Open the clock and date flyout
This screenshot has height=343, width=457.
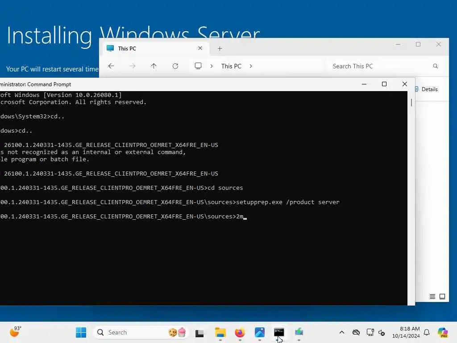pyautogui.click(x=406, y=332)
